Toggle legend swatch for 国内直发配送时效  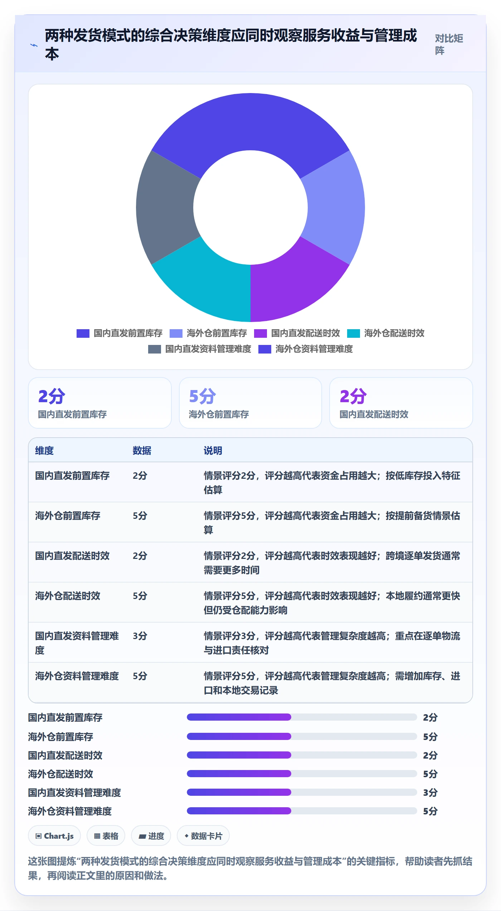coord(261,333)
